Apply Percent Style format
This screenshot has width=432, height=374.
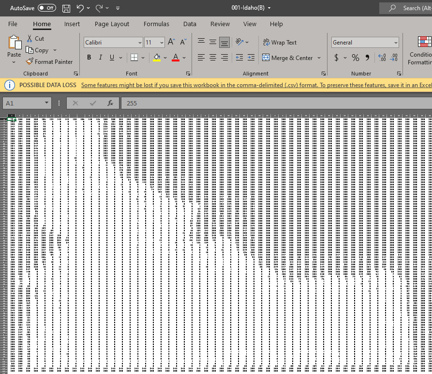356,58
